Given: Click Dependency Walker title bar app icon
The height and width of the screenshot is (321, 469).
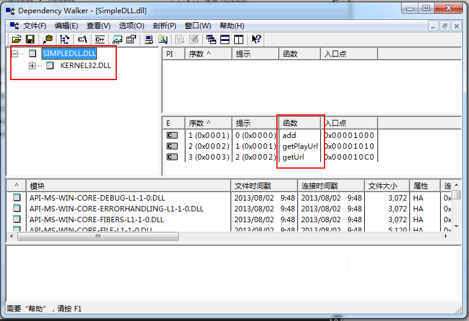Looking at the screenshot, I should point(10,11).
